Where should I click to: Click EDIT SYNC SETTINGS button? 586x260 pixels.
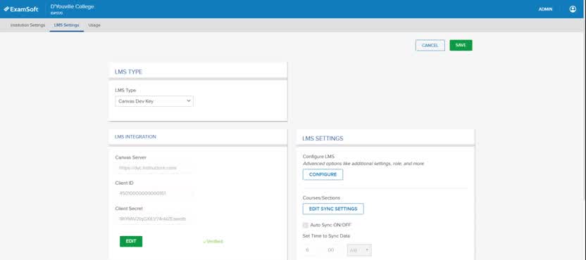pyautogui.click(x=333, y=209)
